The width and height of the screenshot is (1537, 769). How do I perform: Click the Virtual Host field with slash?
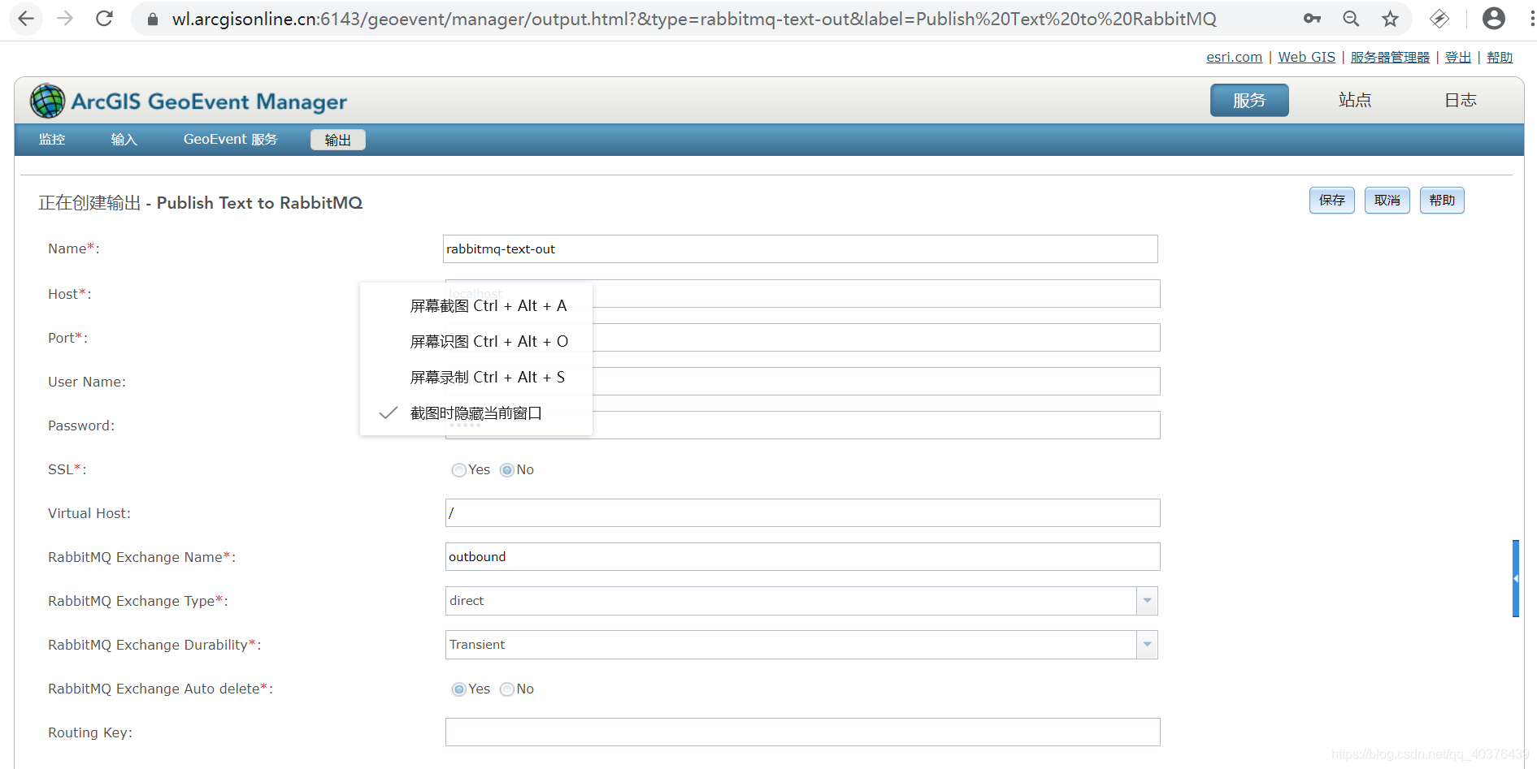pyautogui.click(x=802, y=513)
